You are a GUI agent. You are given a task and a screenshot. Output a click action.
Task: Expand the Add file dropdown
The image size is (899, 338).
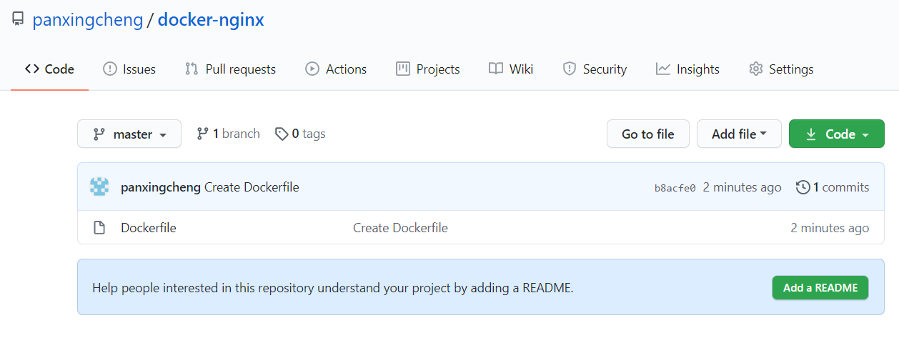[x=739, y=134]
